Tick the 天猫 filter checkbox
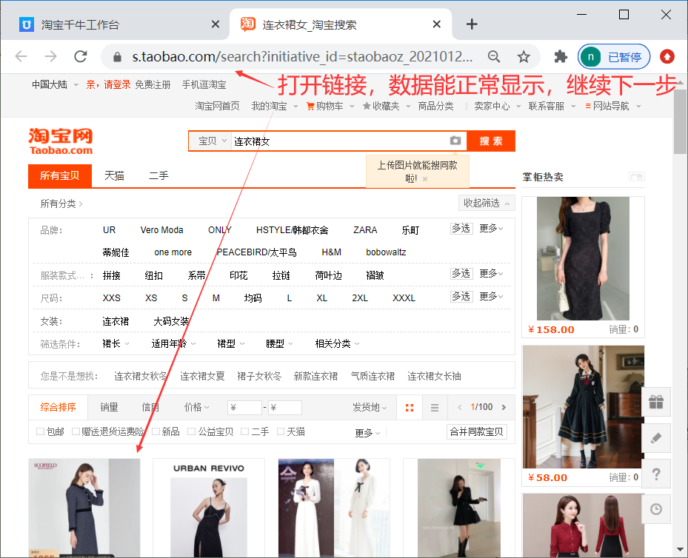The image size is (688, 558). [x=281, y=431]
